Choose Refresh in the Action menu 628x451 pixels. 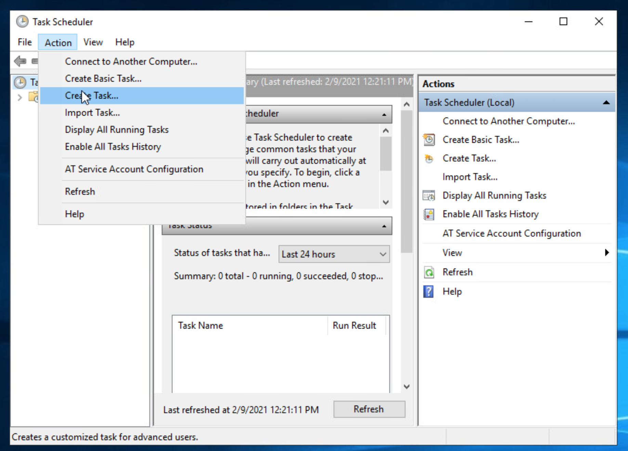142,192
